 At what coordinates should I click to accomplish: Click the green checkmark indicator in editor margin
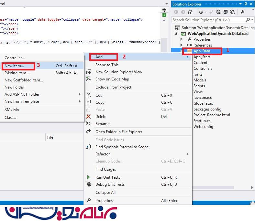(164, 15)
